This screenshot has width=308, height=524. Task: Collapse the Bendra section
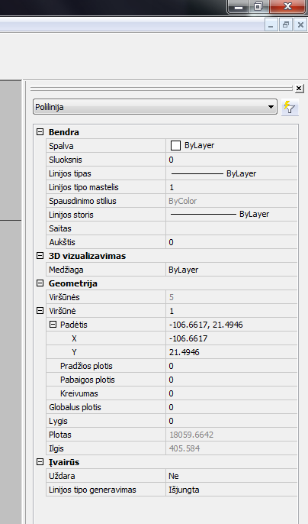pos(40,132)
